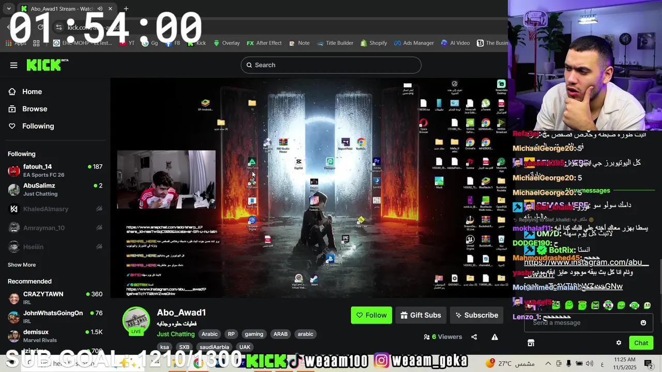
Task: Mute the Abo_Awad1 Stream browser tab
Action: (x=100, y=9)
